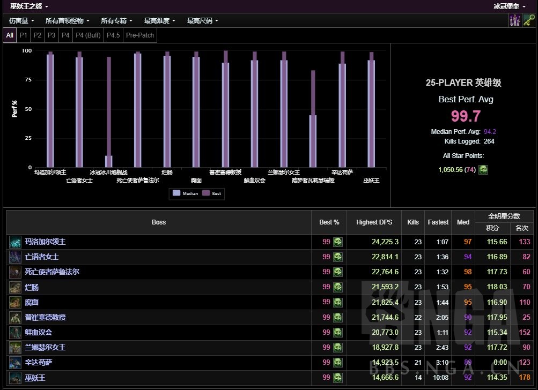Expand the 最高难度 difficulty dropdown
Screen dimensions: 538x390
(159, 21)
